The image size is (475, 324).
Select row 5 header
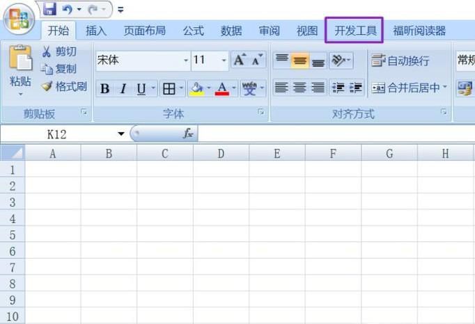(13, 234)
